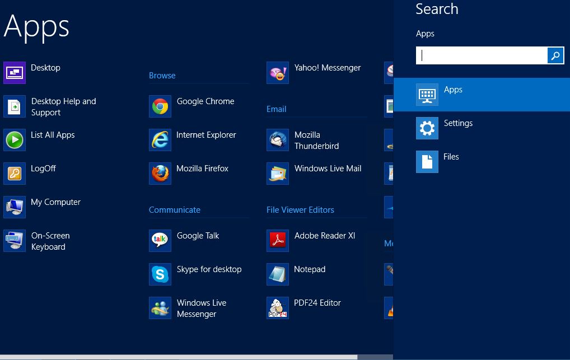Launch the Adobe Reader XI icon
Image resolution: width=570 pixels, height=360 pixels.
pyautogui.click(x=278, y=241)
